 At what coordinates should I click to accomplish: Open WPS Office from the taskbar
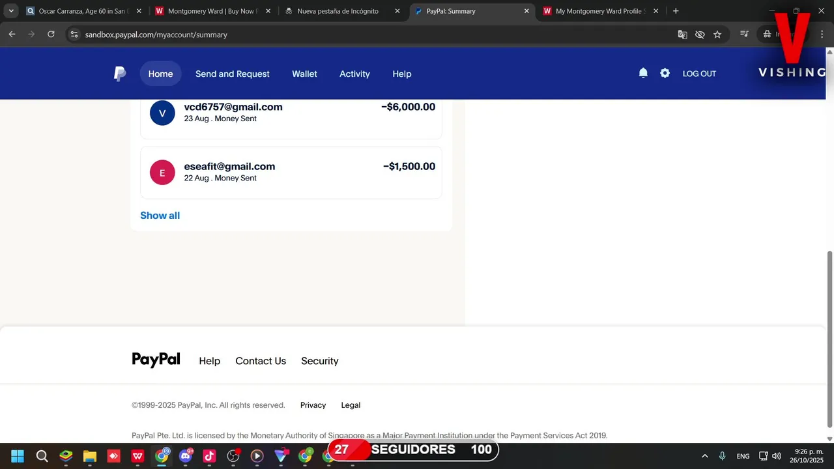pyautogui.click(x=137, y=456)
